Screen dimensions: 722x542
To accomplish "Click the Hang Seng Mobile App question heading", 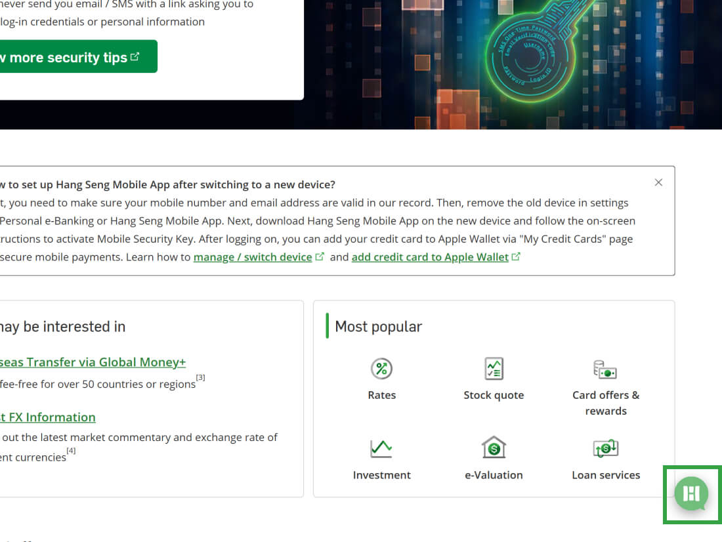I will [167, 184].
